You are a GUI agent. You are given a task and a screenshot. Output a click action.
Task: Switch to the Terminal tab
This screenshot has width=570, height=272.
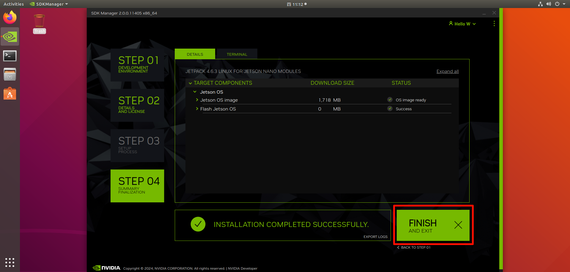tap(237, 54)
